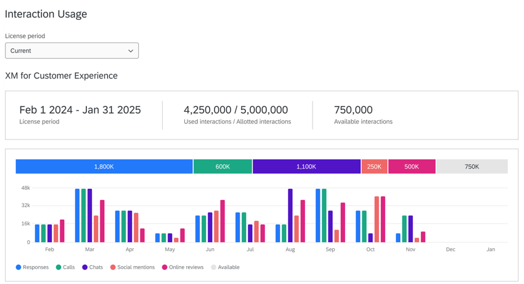Click the Available legend dot
This screenshot has height=284, width=524.
pos(214,267)
